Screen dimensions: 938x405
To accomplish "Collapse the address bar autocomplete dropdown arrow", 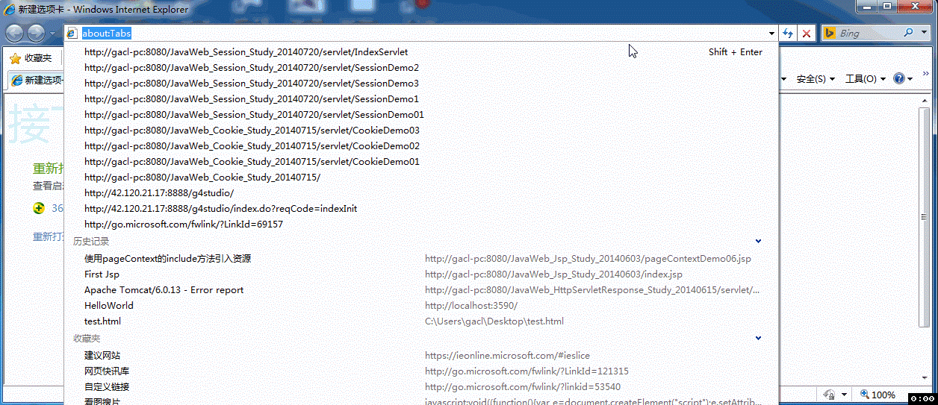I will tap(772, 34).
